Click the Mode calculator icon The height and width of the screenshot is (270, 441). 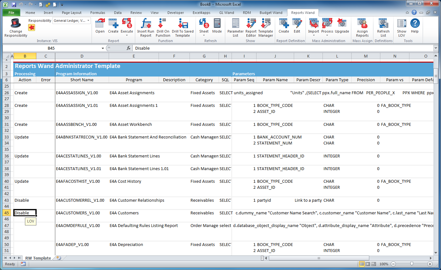coord(217,24)
